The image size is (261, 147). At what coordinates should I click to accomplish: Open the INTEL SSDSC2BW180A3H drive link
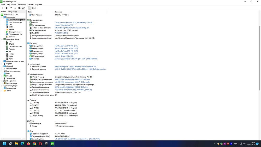point(71,87)
